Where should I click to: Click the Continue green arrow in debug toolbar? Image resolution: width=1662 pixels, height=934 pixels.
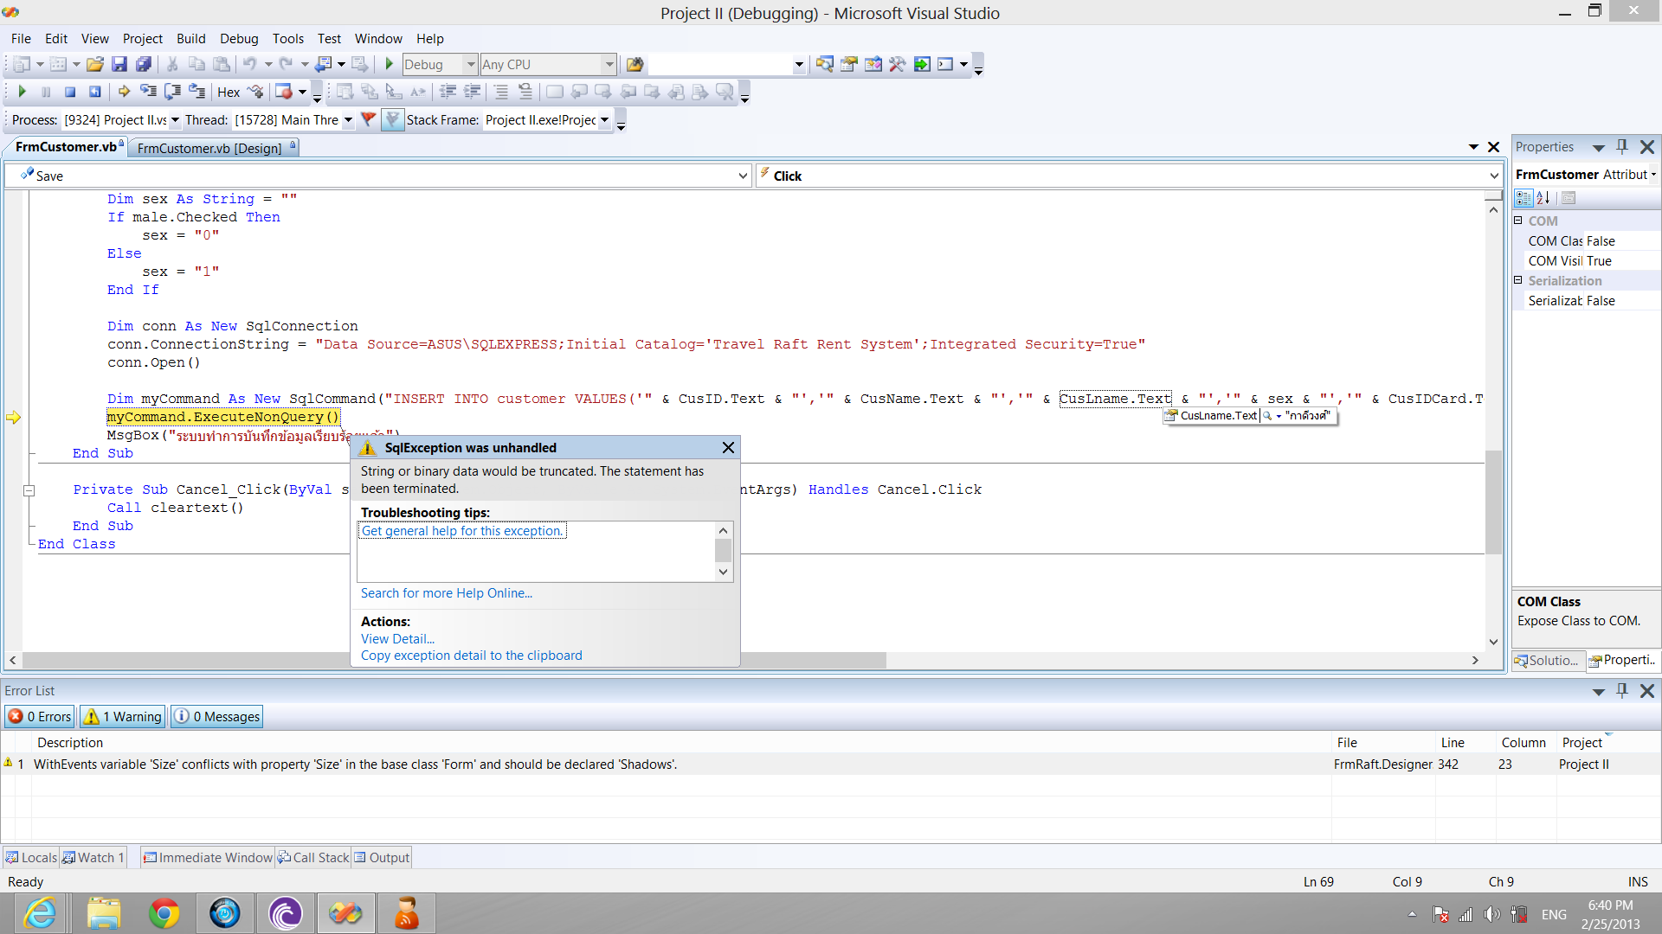23,92
